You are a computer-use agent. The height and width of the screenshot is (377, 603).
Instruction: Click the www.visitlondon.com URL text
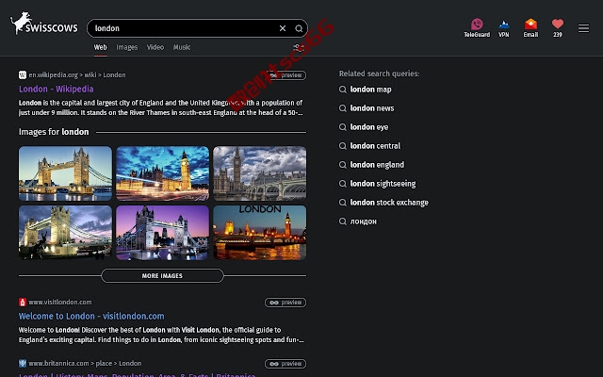click(60, 302)
